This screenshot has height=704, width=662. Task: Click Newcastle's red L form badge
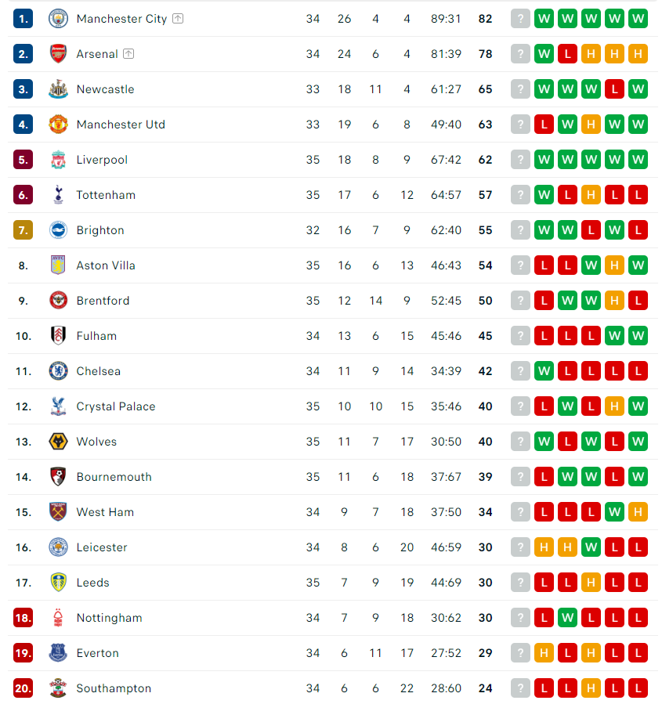614,89
